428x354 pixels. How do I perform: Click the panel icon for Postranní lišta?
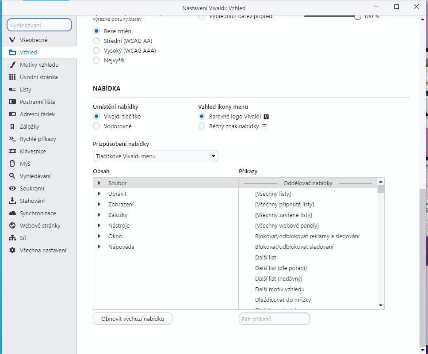12,102
